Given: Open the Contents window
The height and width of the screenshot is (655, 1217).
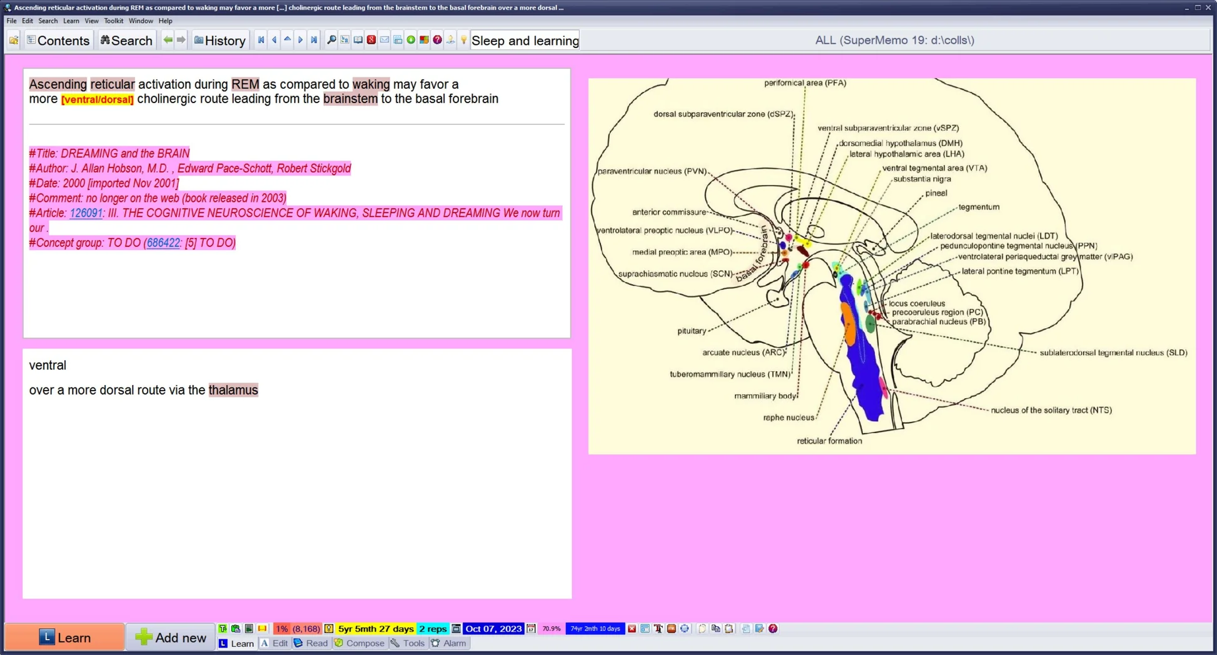Looking at the screenshot, I should (58, 40).
